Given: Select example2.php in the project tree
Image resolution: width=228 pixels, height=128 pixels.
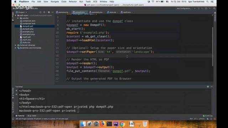Looking at the screenshot, I should tap(28, 34).
